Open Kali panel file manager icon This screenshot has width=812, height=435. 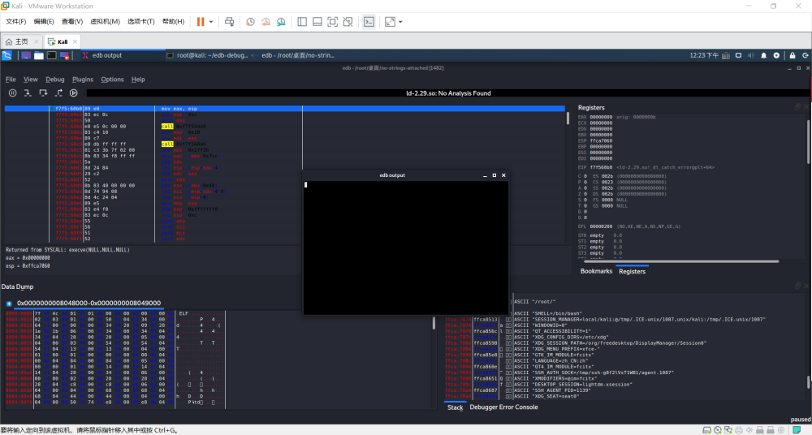[39, 55]
